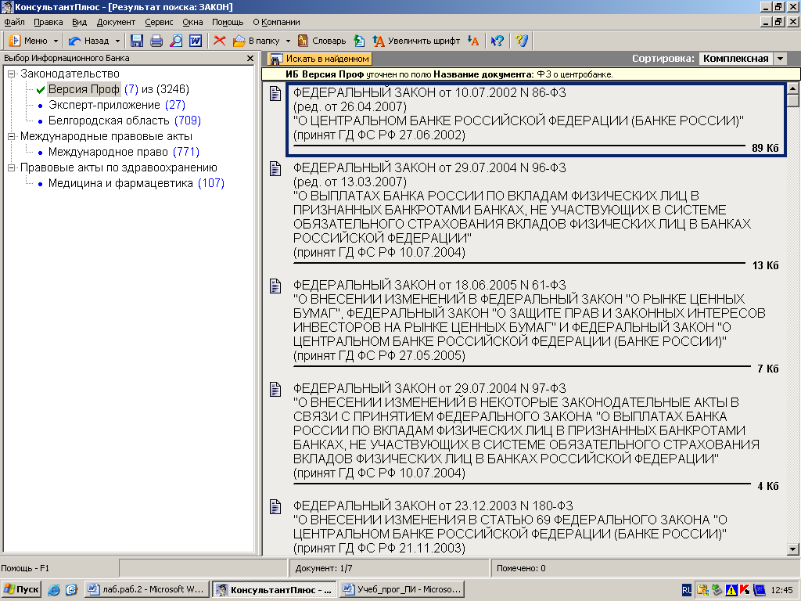Screen dimensions: 801x601
Task: Select Белгородская область (709) bank
Action: pos(124,121)
